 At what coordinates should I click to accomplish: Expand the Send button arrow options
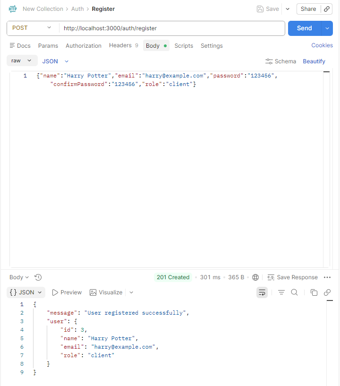tap(328, 28)
